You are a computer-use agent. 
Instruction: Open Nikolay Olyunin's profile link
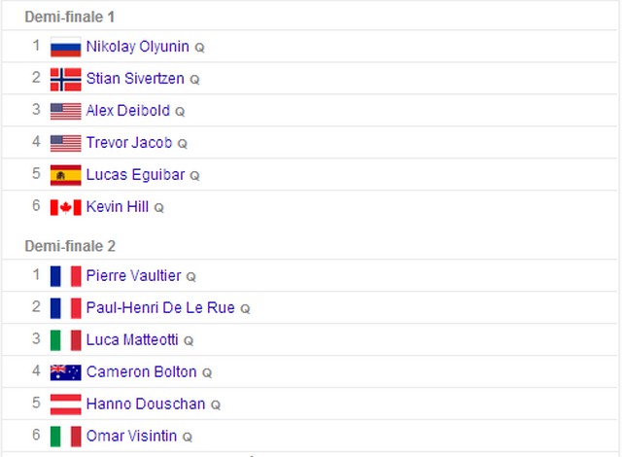click(138, 47)
